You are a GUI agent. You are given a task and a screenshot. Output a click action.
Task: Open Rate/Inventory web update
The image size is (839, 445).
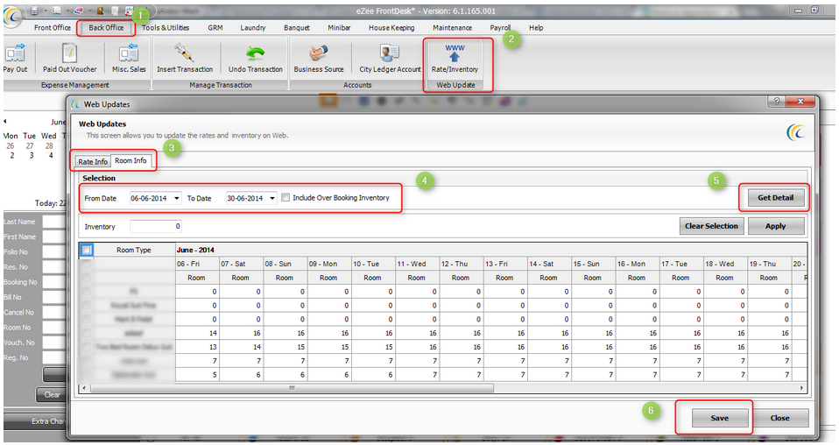tap(455, 58)
